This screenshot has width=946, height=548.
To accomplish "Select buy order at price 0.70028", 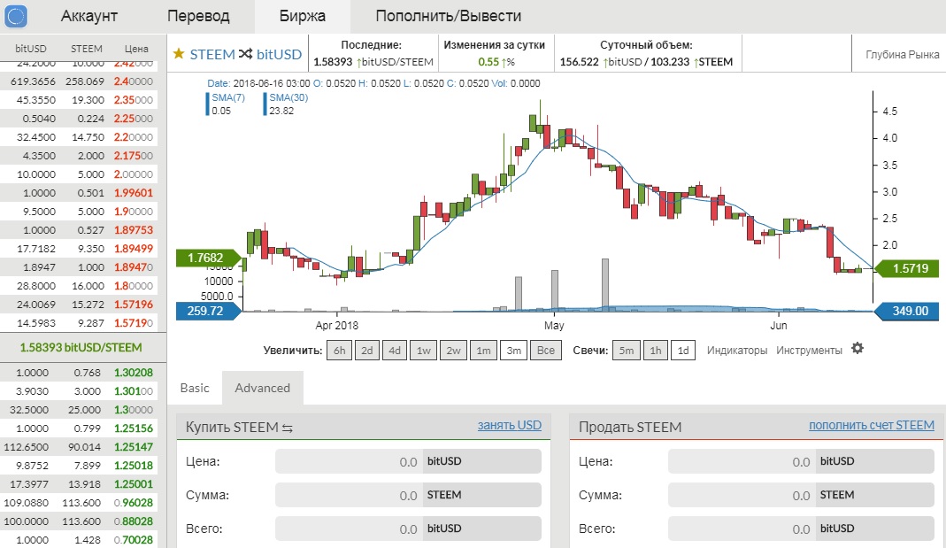I will point(79,539).
